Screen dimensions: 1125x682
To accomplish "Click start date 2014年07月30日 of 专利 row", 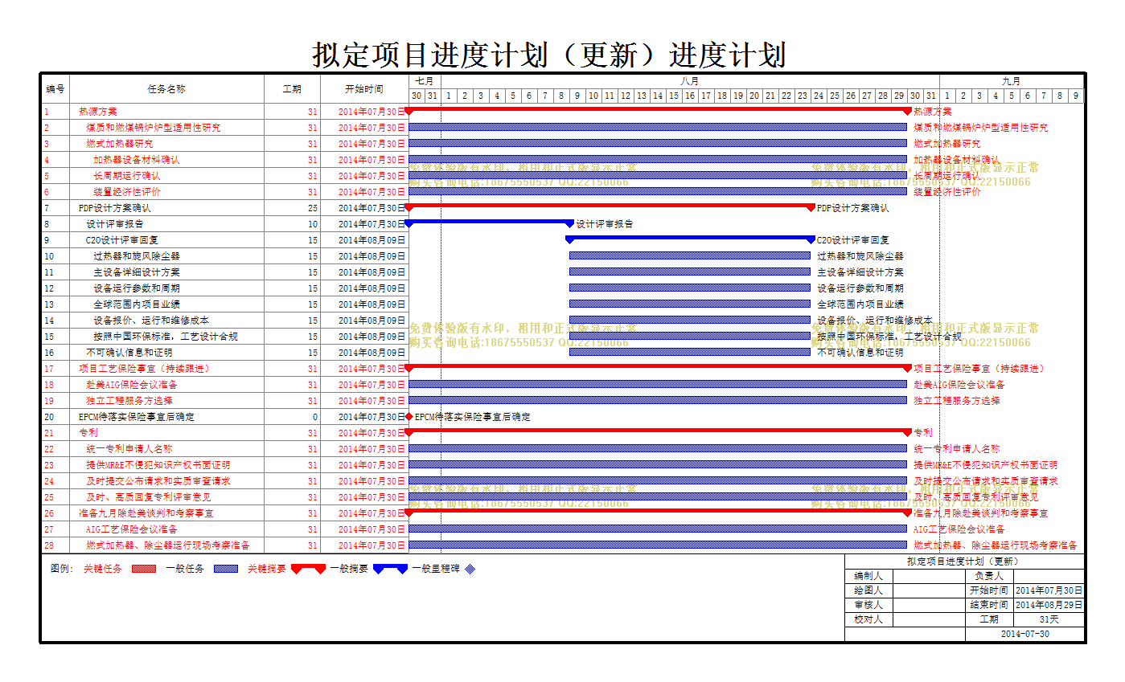I will coord(372,433).
